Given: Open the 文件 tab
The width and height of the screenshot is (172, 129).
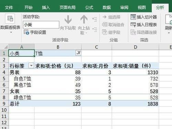Looking at the screenshot, I should coord(9,8).
